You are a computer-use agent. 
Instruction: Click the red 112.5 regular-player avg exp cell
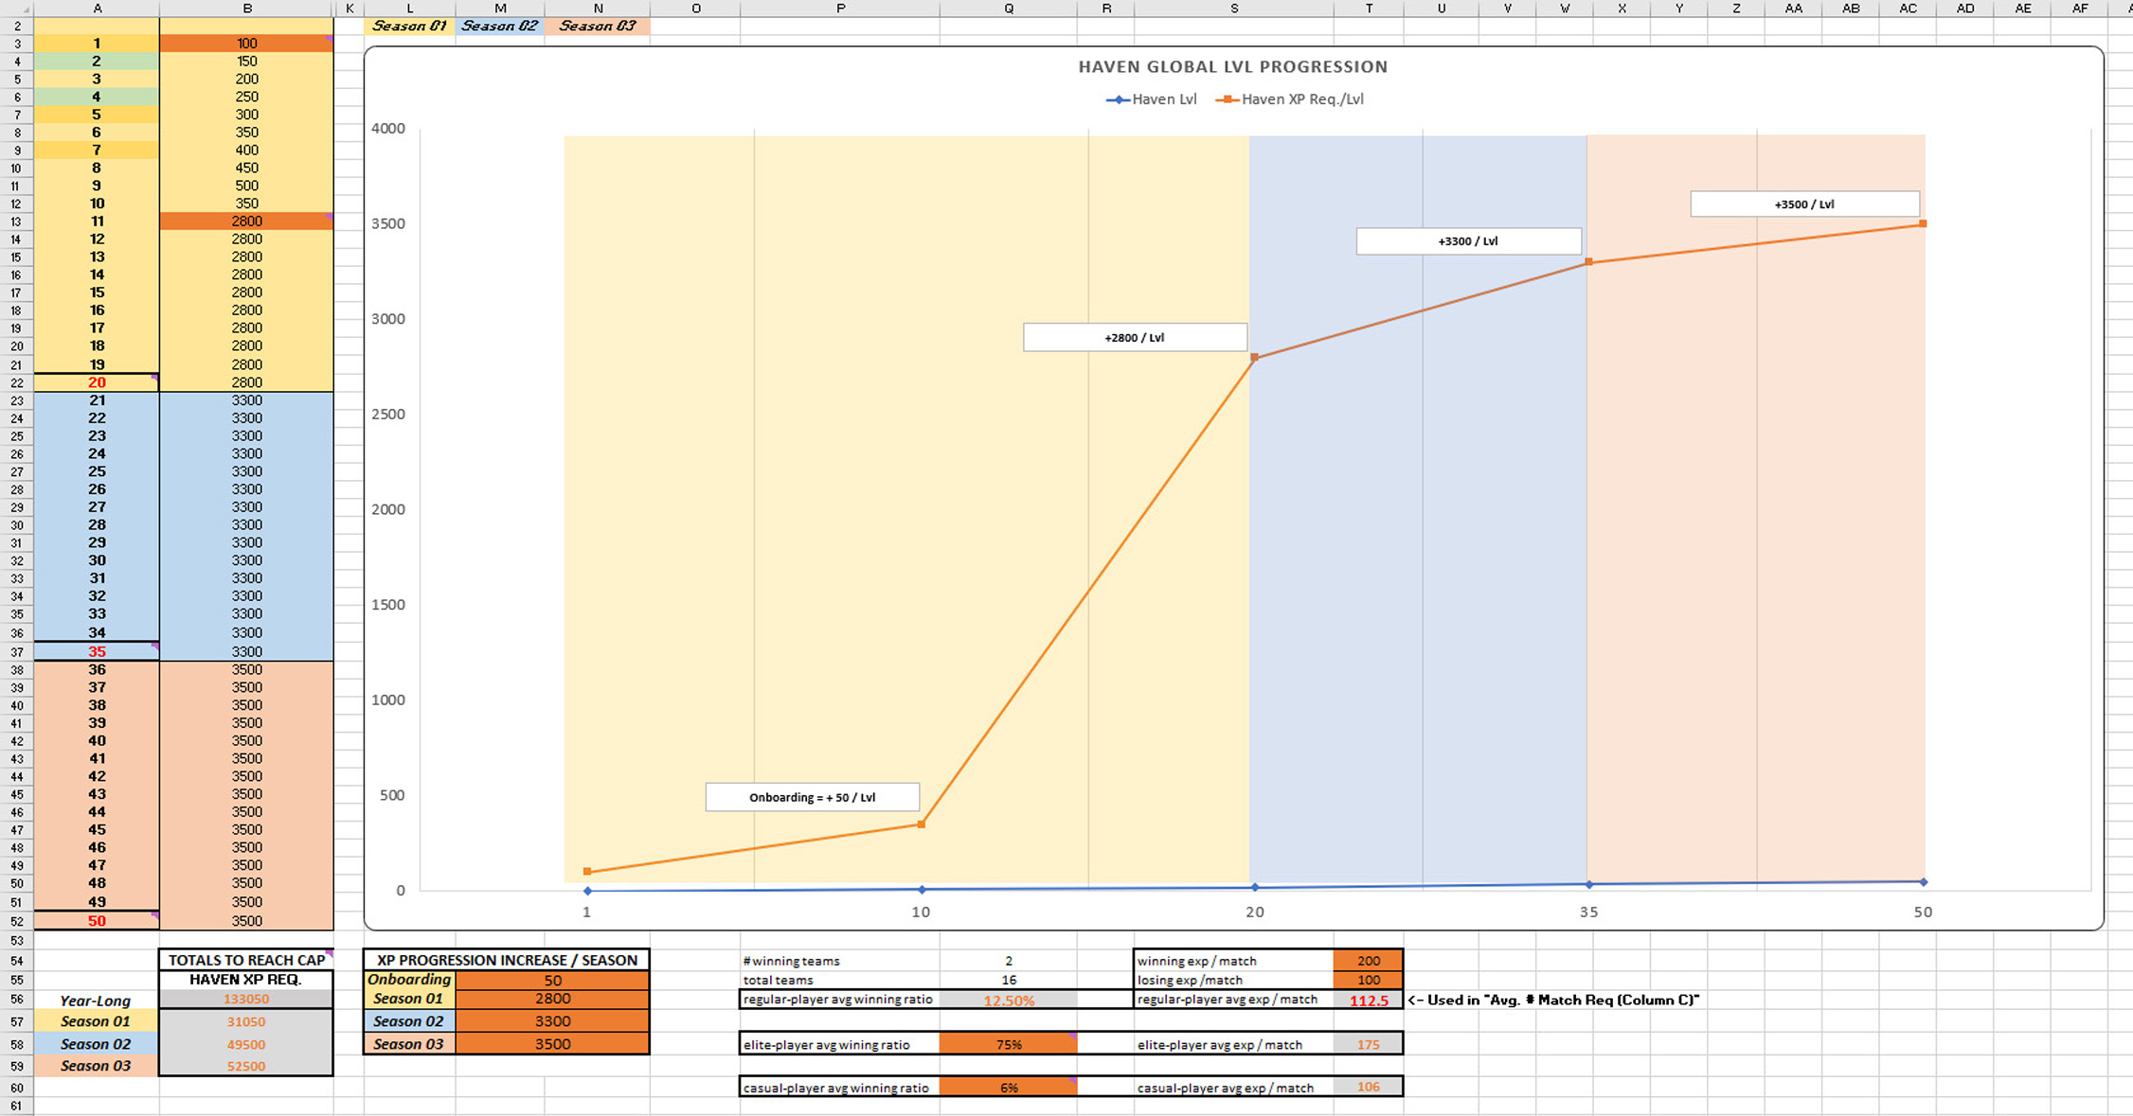tap(1369, 1000)
